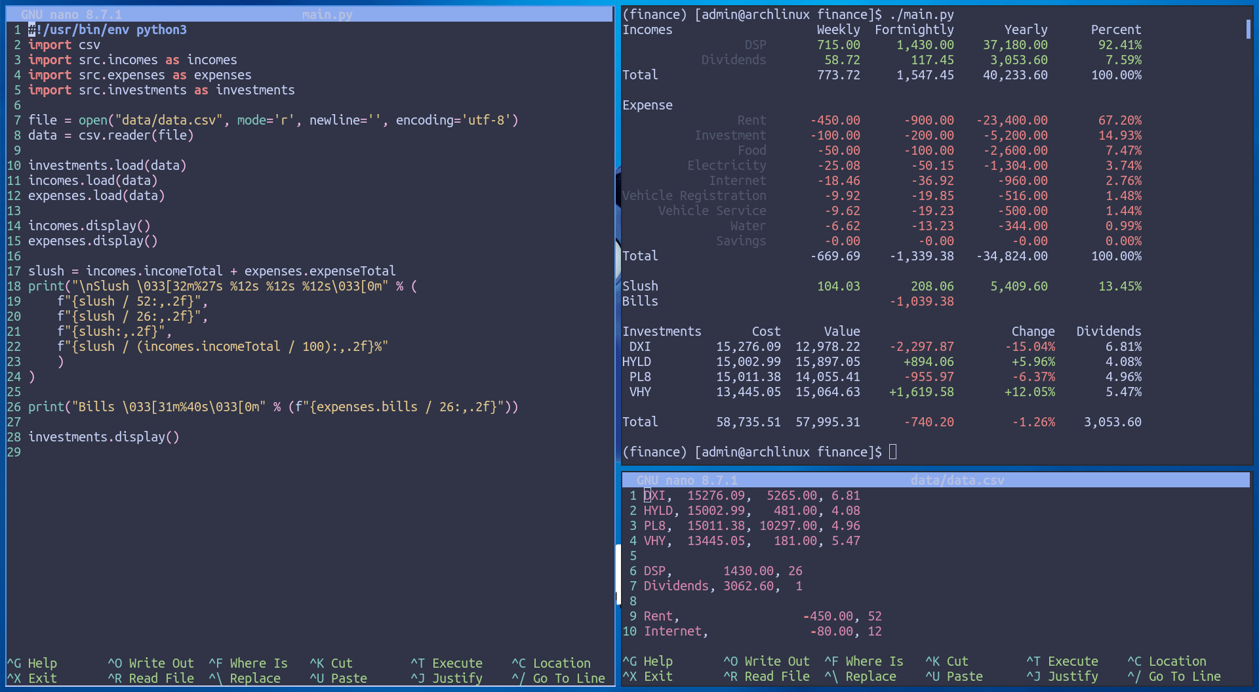The width and height of the screenshot is (1259, 692).
Task: Choose ^T Execute in the data.csv editor
Action: (x=1062, y=661)
